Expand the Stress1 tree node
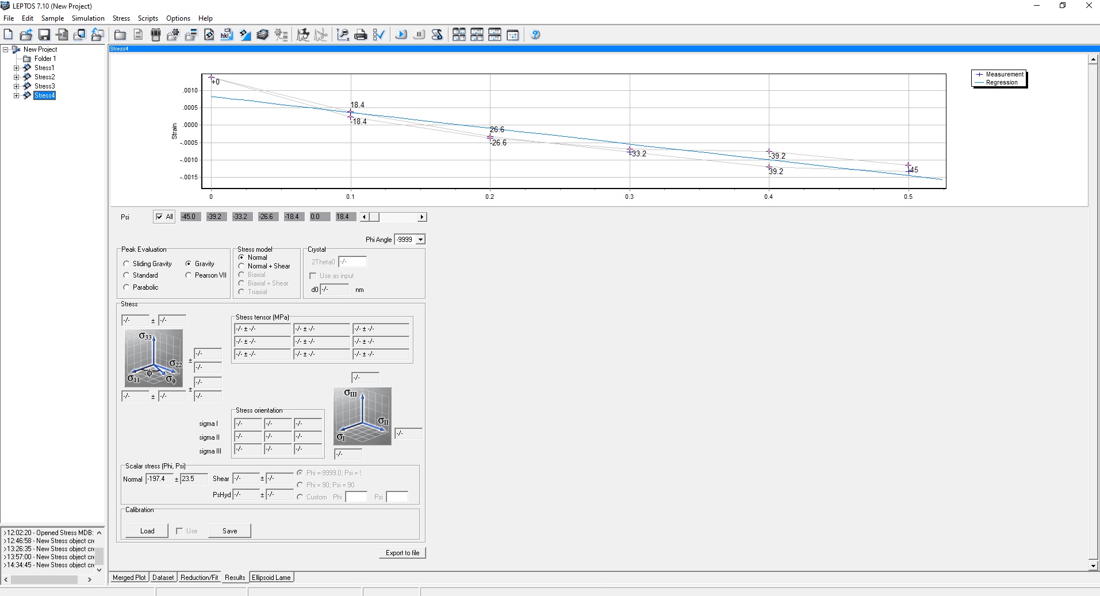The width and height of the screenshot is (1100, 596). [17, 68]
